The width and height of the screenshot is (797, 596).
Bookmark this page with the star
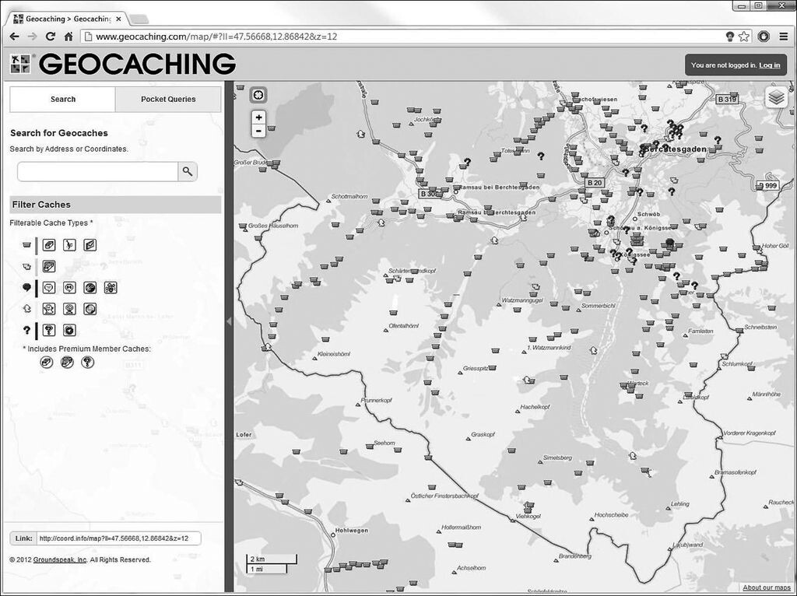coord(744,37)
